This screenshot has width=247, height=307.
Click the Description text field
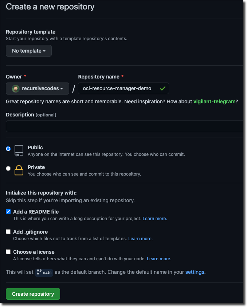(x=124, y=126)
